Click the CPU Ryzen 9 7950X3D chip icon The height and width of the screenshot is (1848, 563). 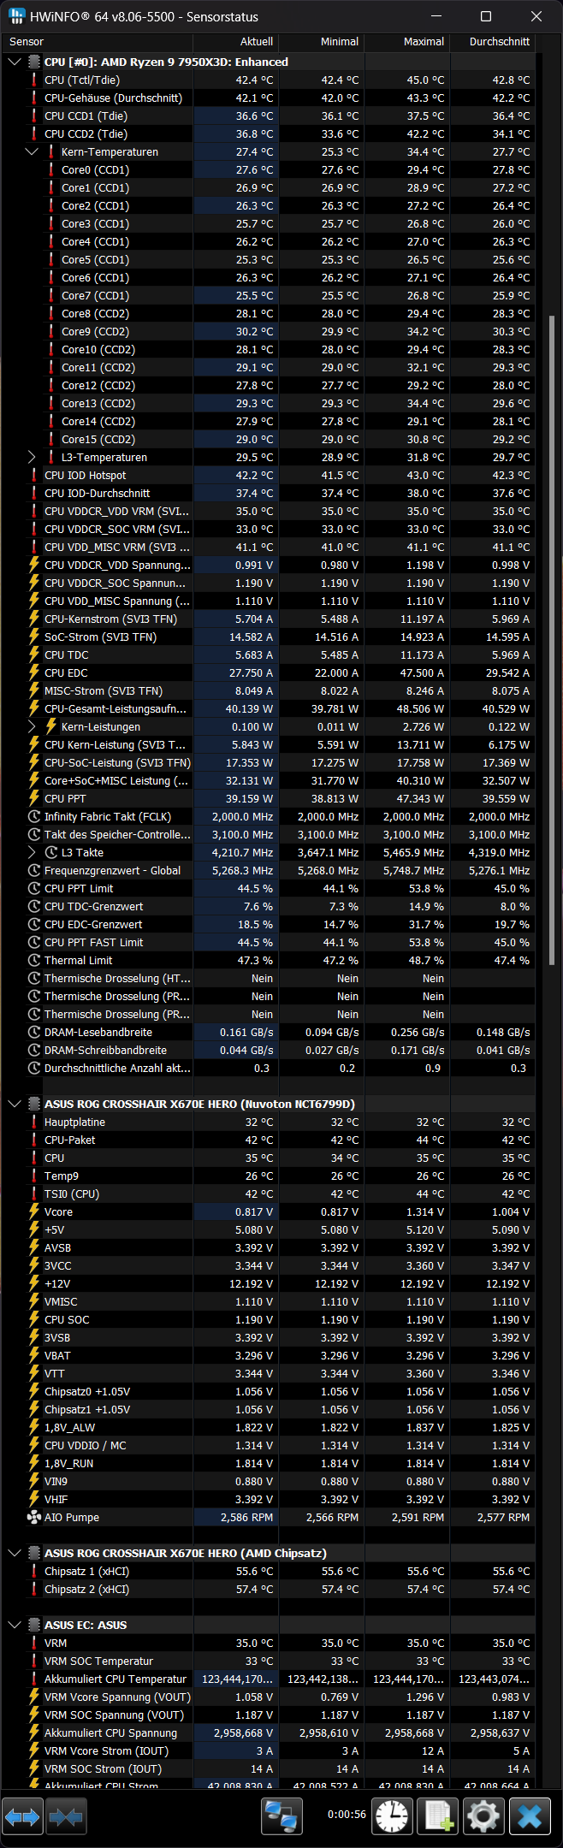34,62
